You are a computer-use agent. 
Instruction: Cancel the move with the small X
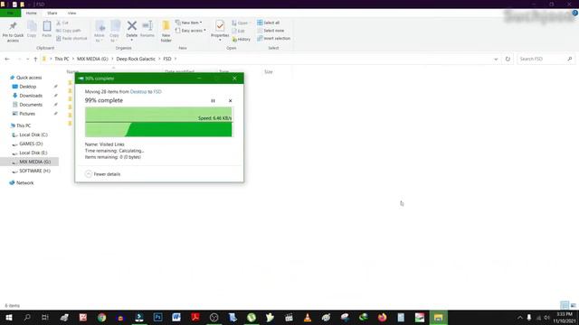[x=230, y=100]
